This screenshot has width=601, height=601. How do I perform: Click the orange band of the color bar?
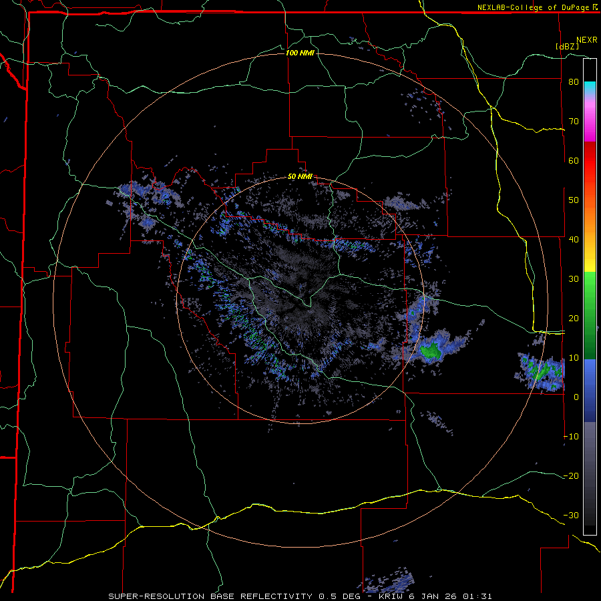click(x=590, y=218)
